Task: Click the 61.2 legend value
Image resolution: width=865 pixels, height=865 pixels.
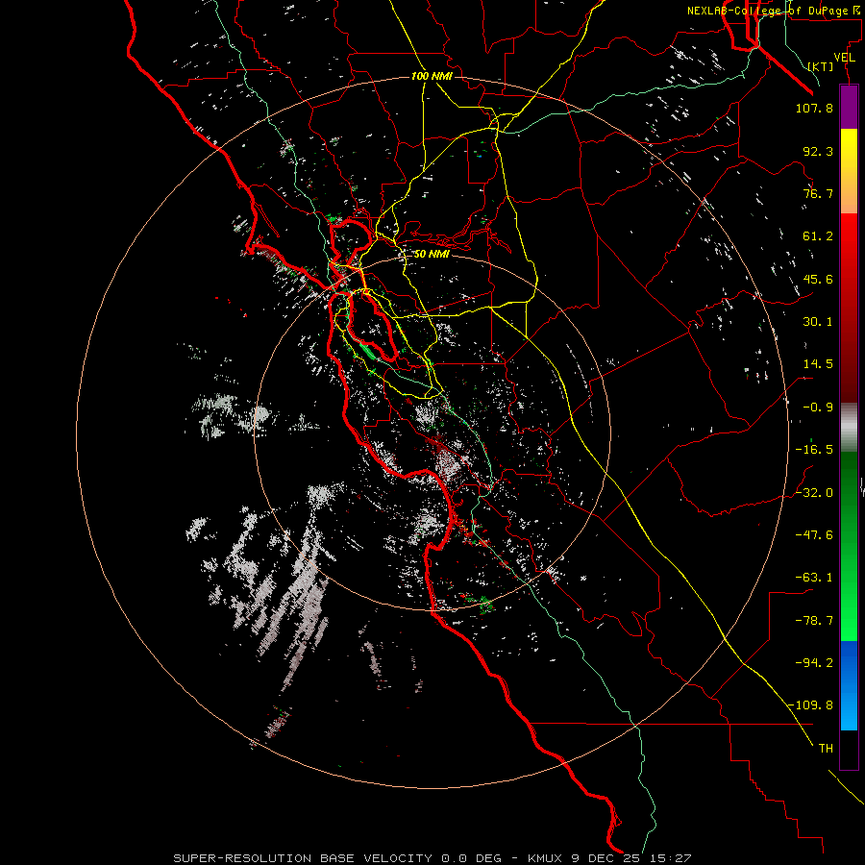Action: click(818, 236)
